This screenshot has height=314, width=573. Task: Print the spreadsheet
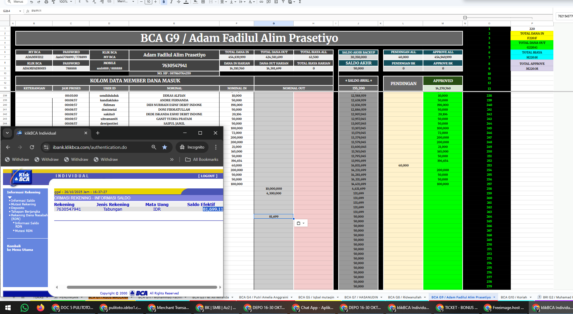[46, 2]
